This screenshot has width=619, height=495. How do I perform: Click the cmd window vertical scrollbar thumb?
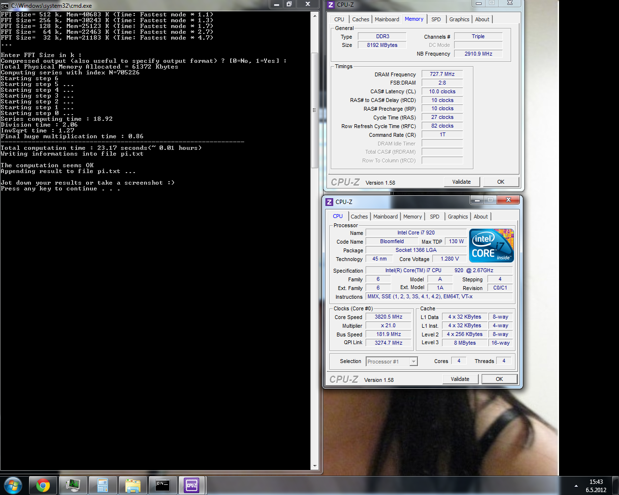pyautogui.click(x=314, y=110)
